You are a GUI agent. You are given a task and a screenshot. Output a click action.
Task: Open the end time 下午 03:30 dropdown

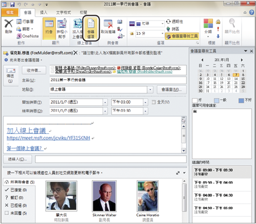[146, 111]
